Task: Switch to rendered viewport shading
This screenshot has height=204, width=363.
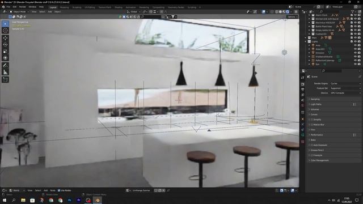Action: (288, 11)
